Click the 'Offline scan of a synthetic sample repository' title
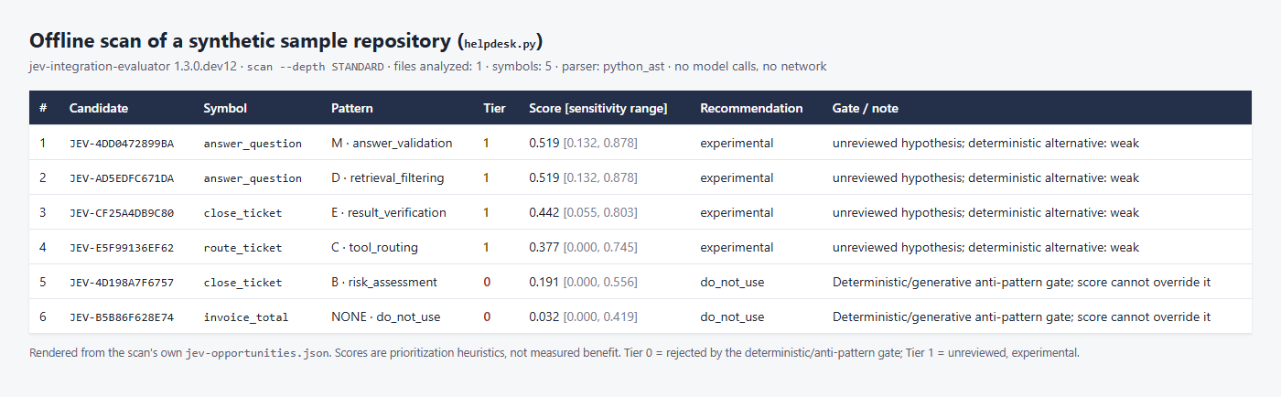 click(241, 41)
